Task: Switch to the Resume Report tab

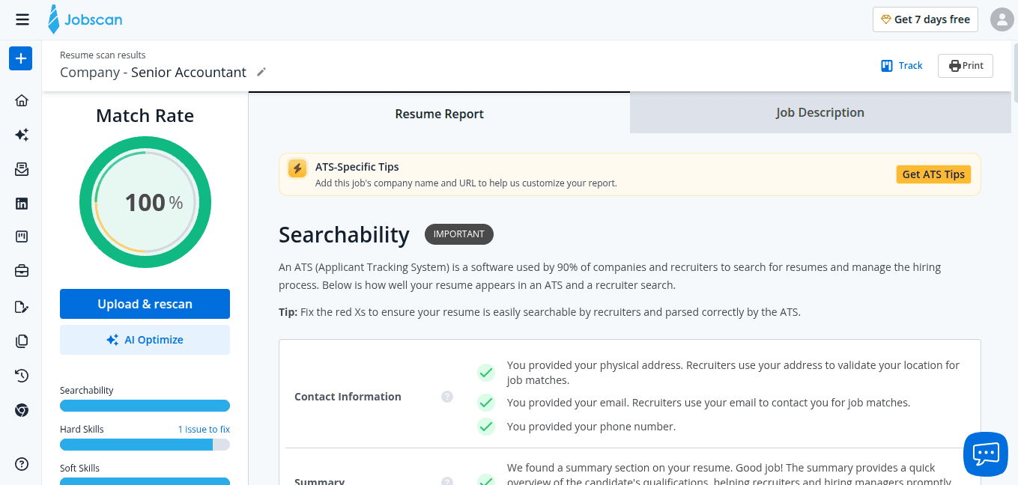Action: 439,114
